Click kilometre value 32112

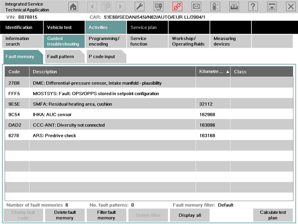click(206, 104)
